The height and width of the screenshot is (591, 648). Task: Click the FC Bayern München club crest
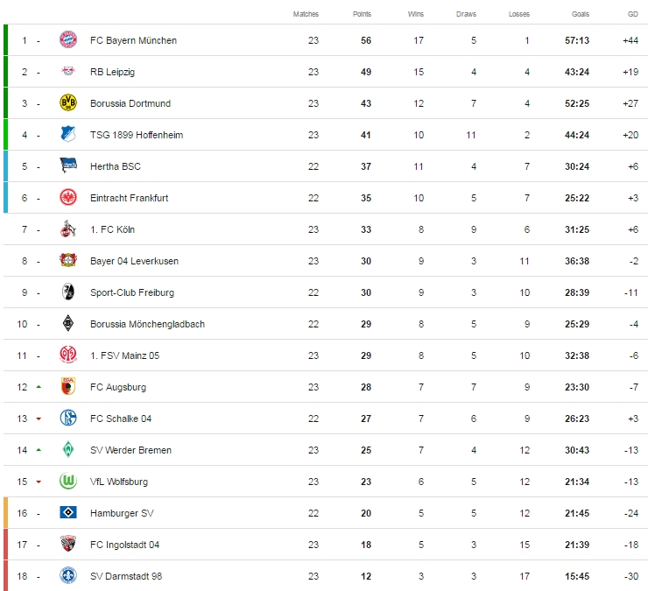[x=67, y=40]
